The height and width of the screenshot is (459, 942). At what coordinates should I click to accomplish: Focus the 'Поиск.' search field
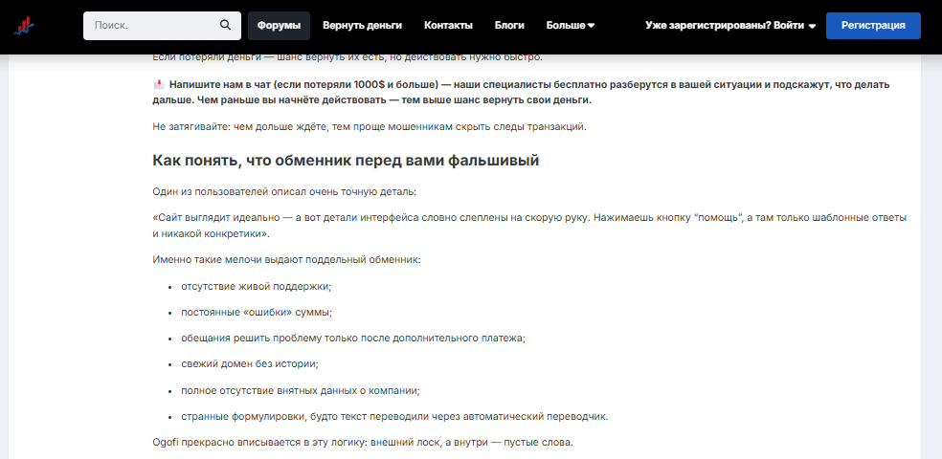[x=151, y=26]
